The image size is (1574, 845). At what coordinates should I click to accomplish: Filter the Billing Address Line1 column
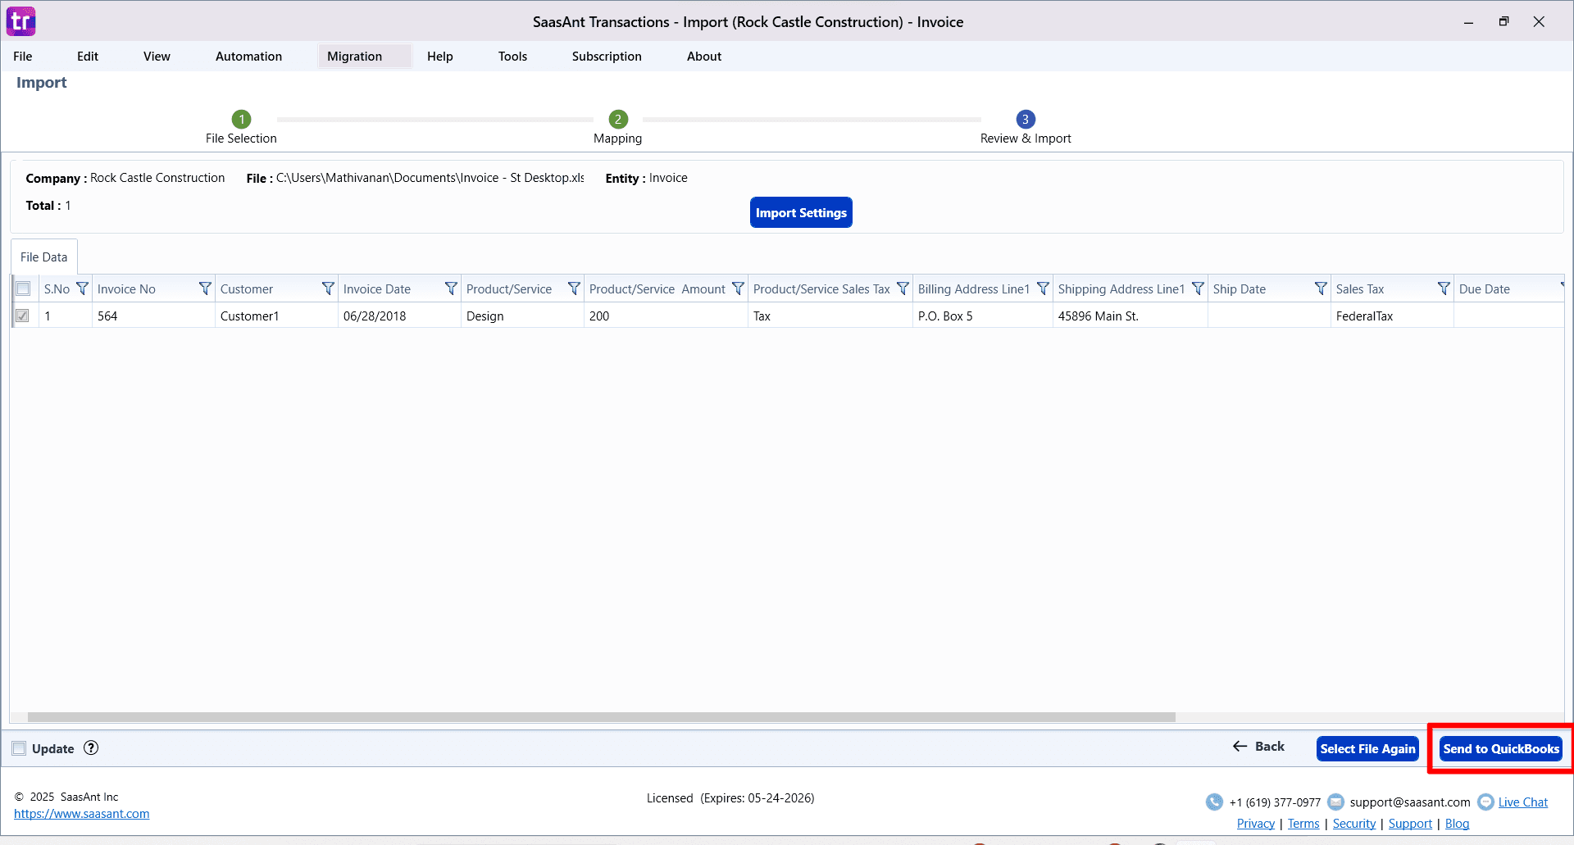[x=1043, y=288]
